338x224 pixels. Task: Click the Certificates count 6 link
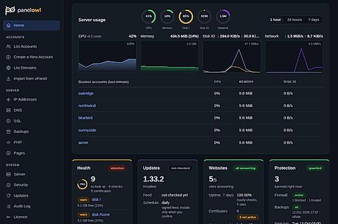click(238, 211)
